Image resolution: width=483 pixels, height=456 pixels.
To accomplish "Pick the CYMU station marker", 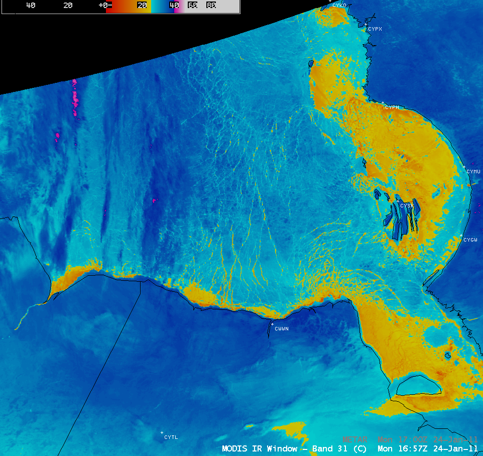I will click(464, 167).
